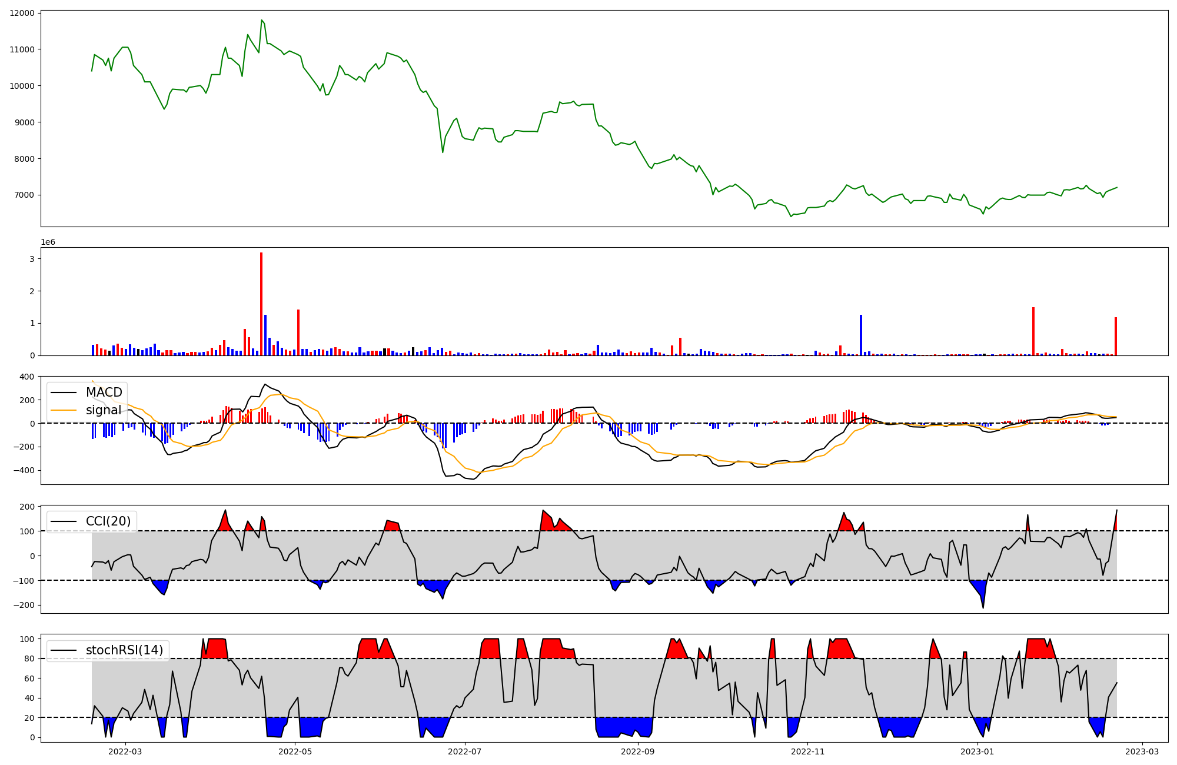
Task: Click the 2023-03 x-axis date label
Action: click(1142, 751)
